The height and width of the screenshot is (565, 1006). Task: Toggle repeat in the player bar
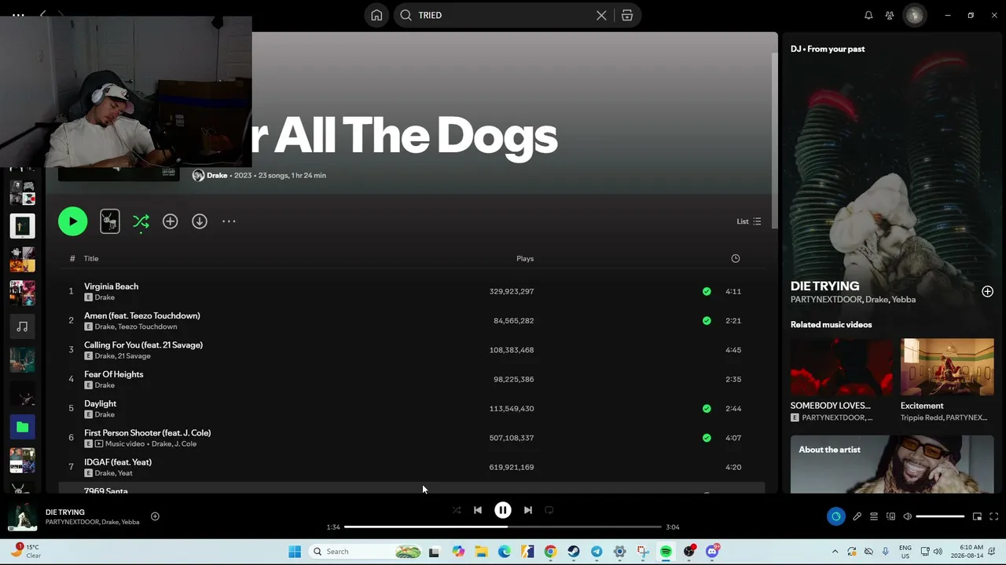point(549,510)
